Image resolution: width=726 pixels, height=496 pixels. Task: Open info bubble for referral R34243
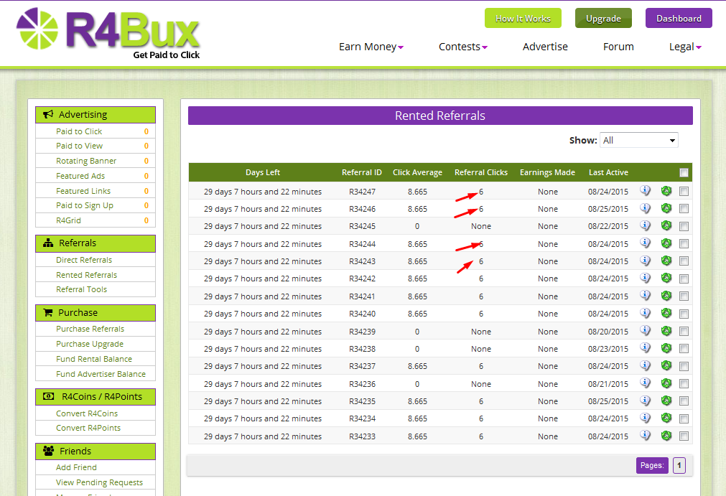[x=645, y=261]
